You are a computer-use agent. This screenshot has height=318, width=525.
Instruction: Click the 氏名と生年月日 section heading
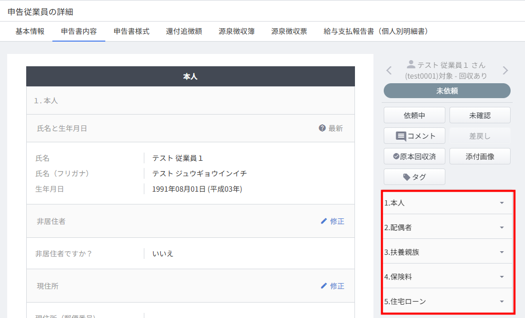(x=62, y=128)
